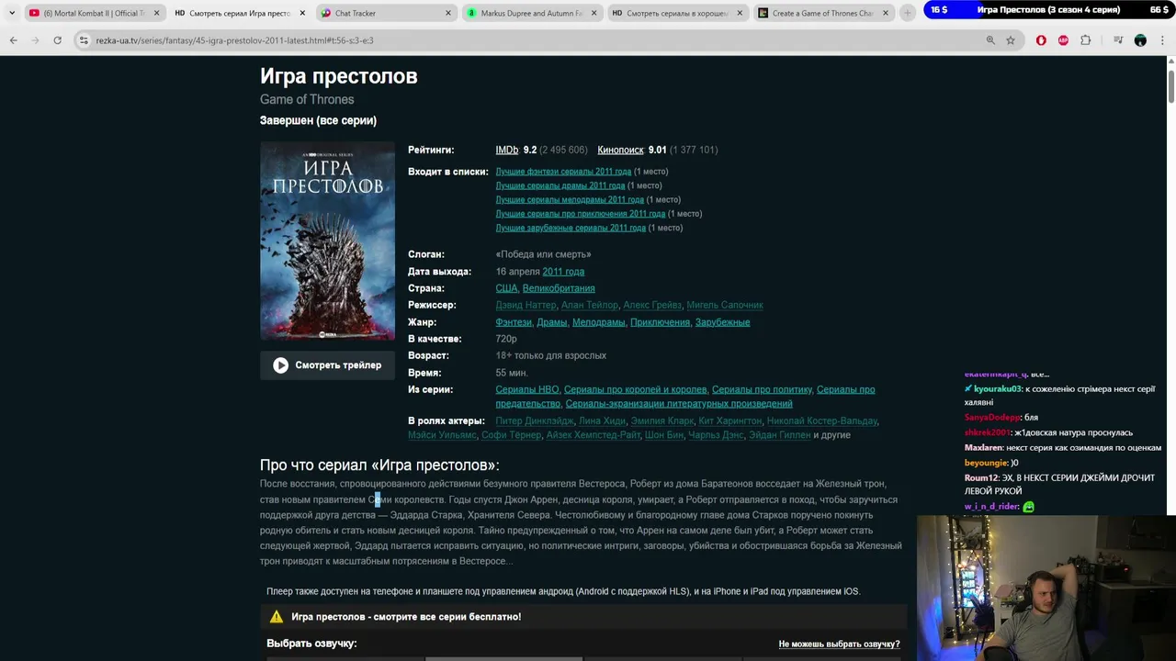This screenshot has width=1176, height=661.
Task: Open Лучшие зарубежные сериалы 2011 года list
Action: pos(571,228)
